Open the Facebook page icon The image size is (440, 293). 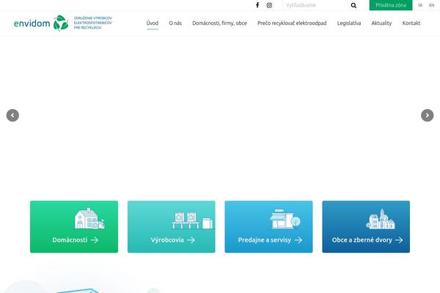[x=257, y=5]
